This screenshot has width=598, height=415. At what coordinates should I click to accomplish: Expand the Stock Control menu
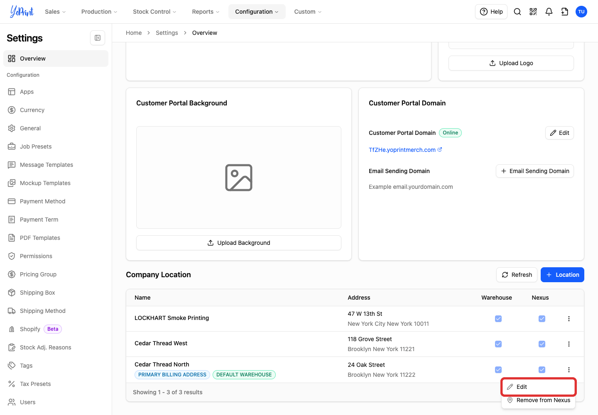[x=154, y=12]
